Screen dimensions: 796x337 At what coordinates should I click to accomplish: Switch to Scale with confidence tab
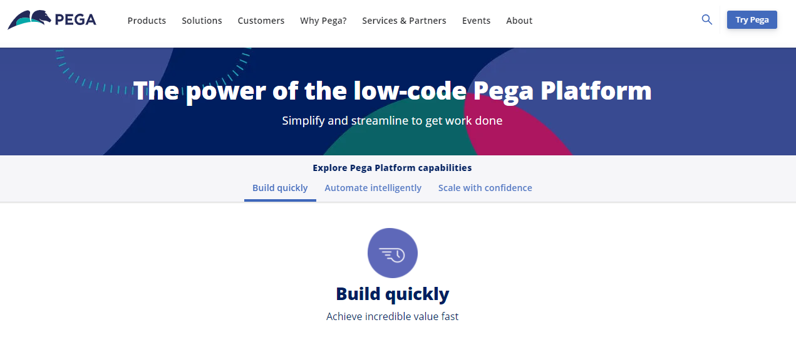coord(485,188)
